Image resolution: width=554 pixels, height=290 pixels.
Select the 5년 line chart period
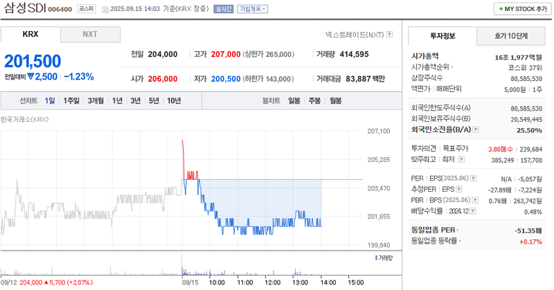click(154, 101)
